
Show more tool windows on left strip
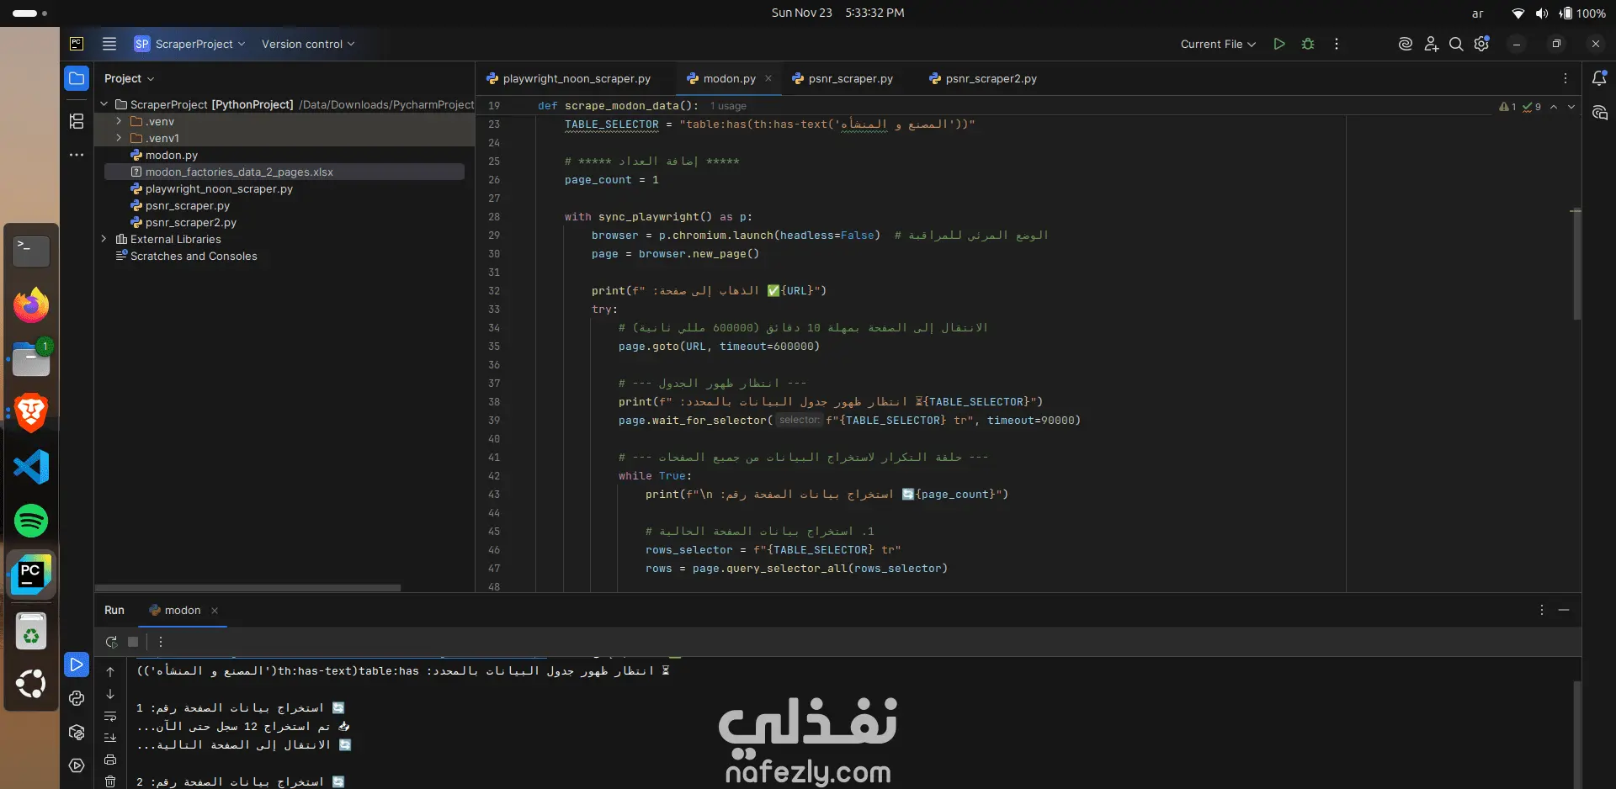click(77, 155)
